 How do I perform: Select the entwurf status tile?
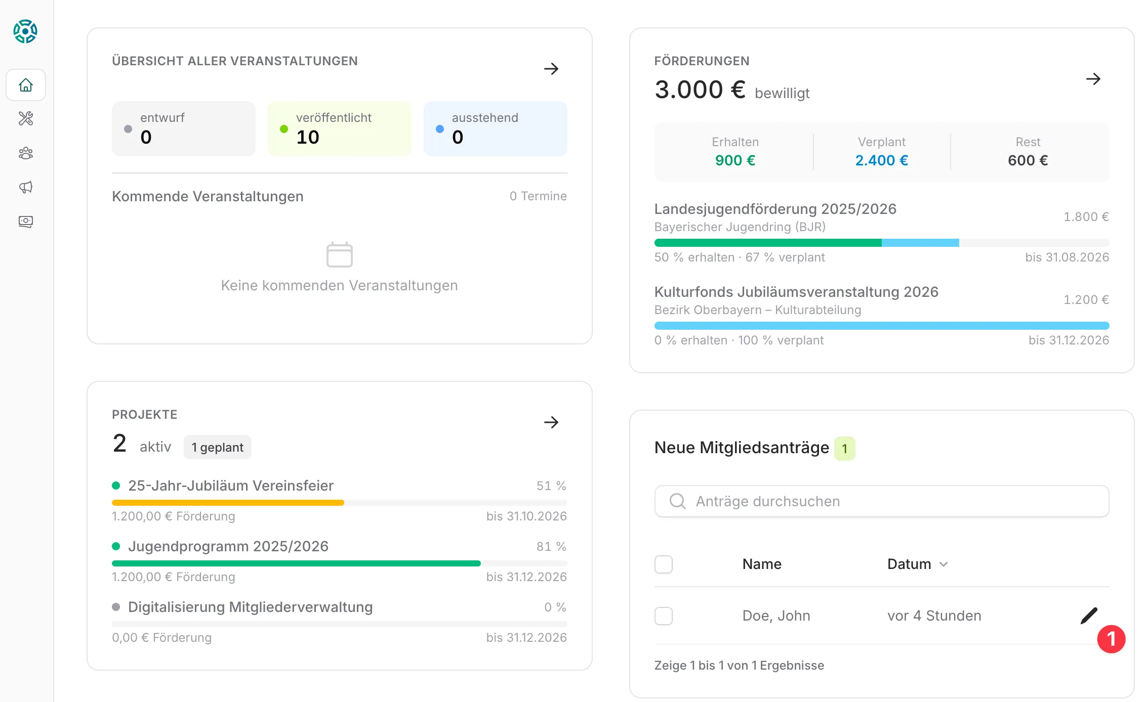(183, 128)
